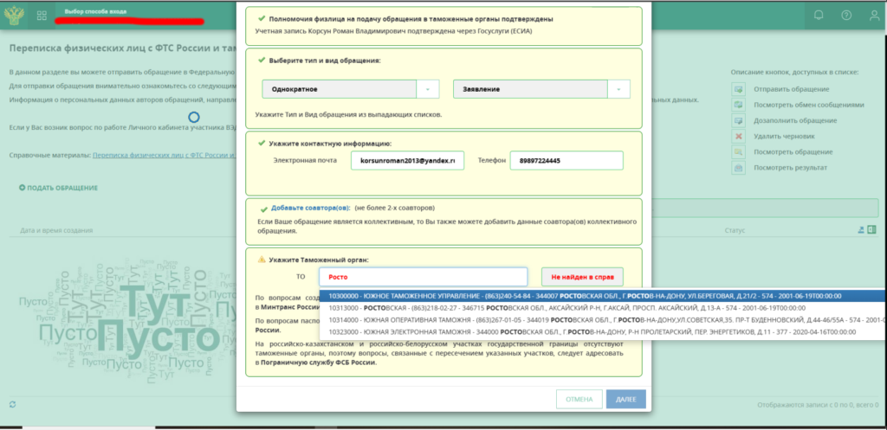Click the 'Статус' column header
The width and height of the screenshot is (887, 430).
click(x=735, y=230)
